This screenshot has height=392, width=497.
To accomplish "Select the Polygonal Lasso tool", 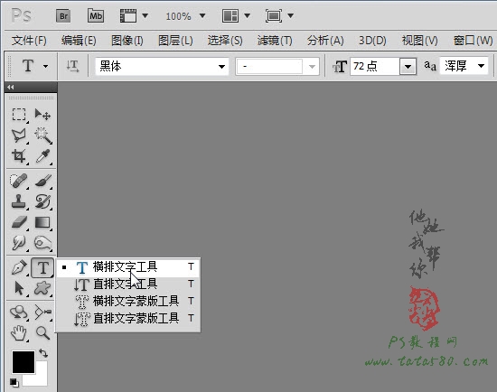I will click(x=19, y=135).
